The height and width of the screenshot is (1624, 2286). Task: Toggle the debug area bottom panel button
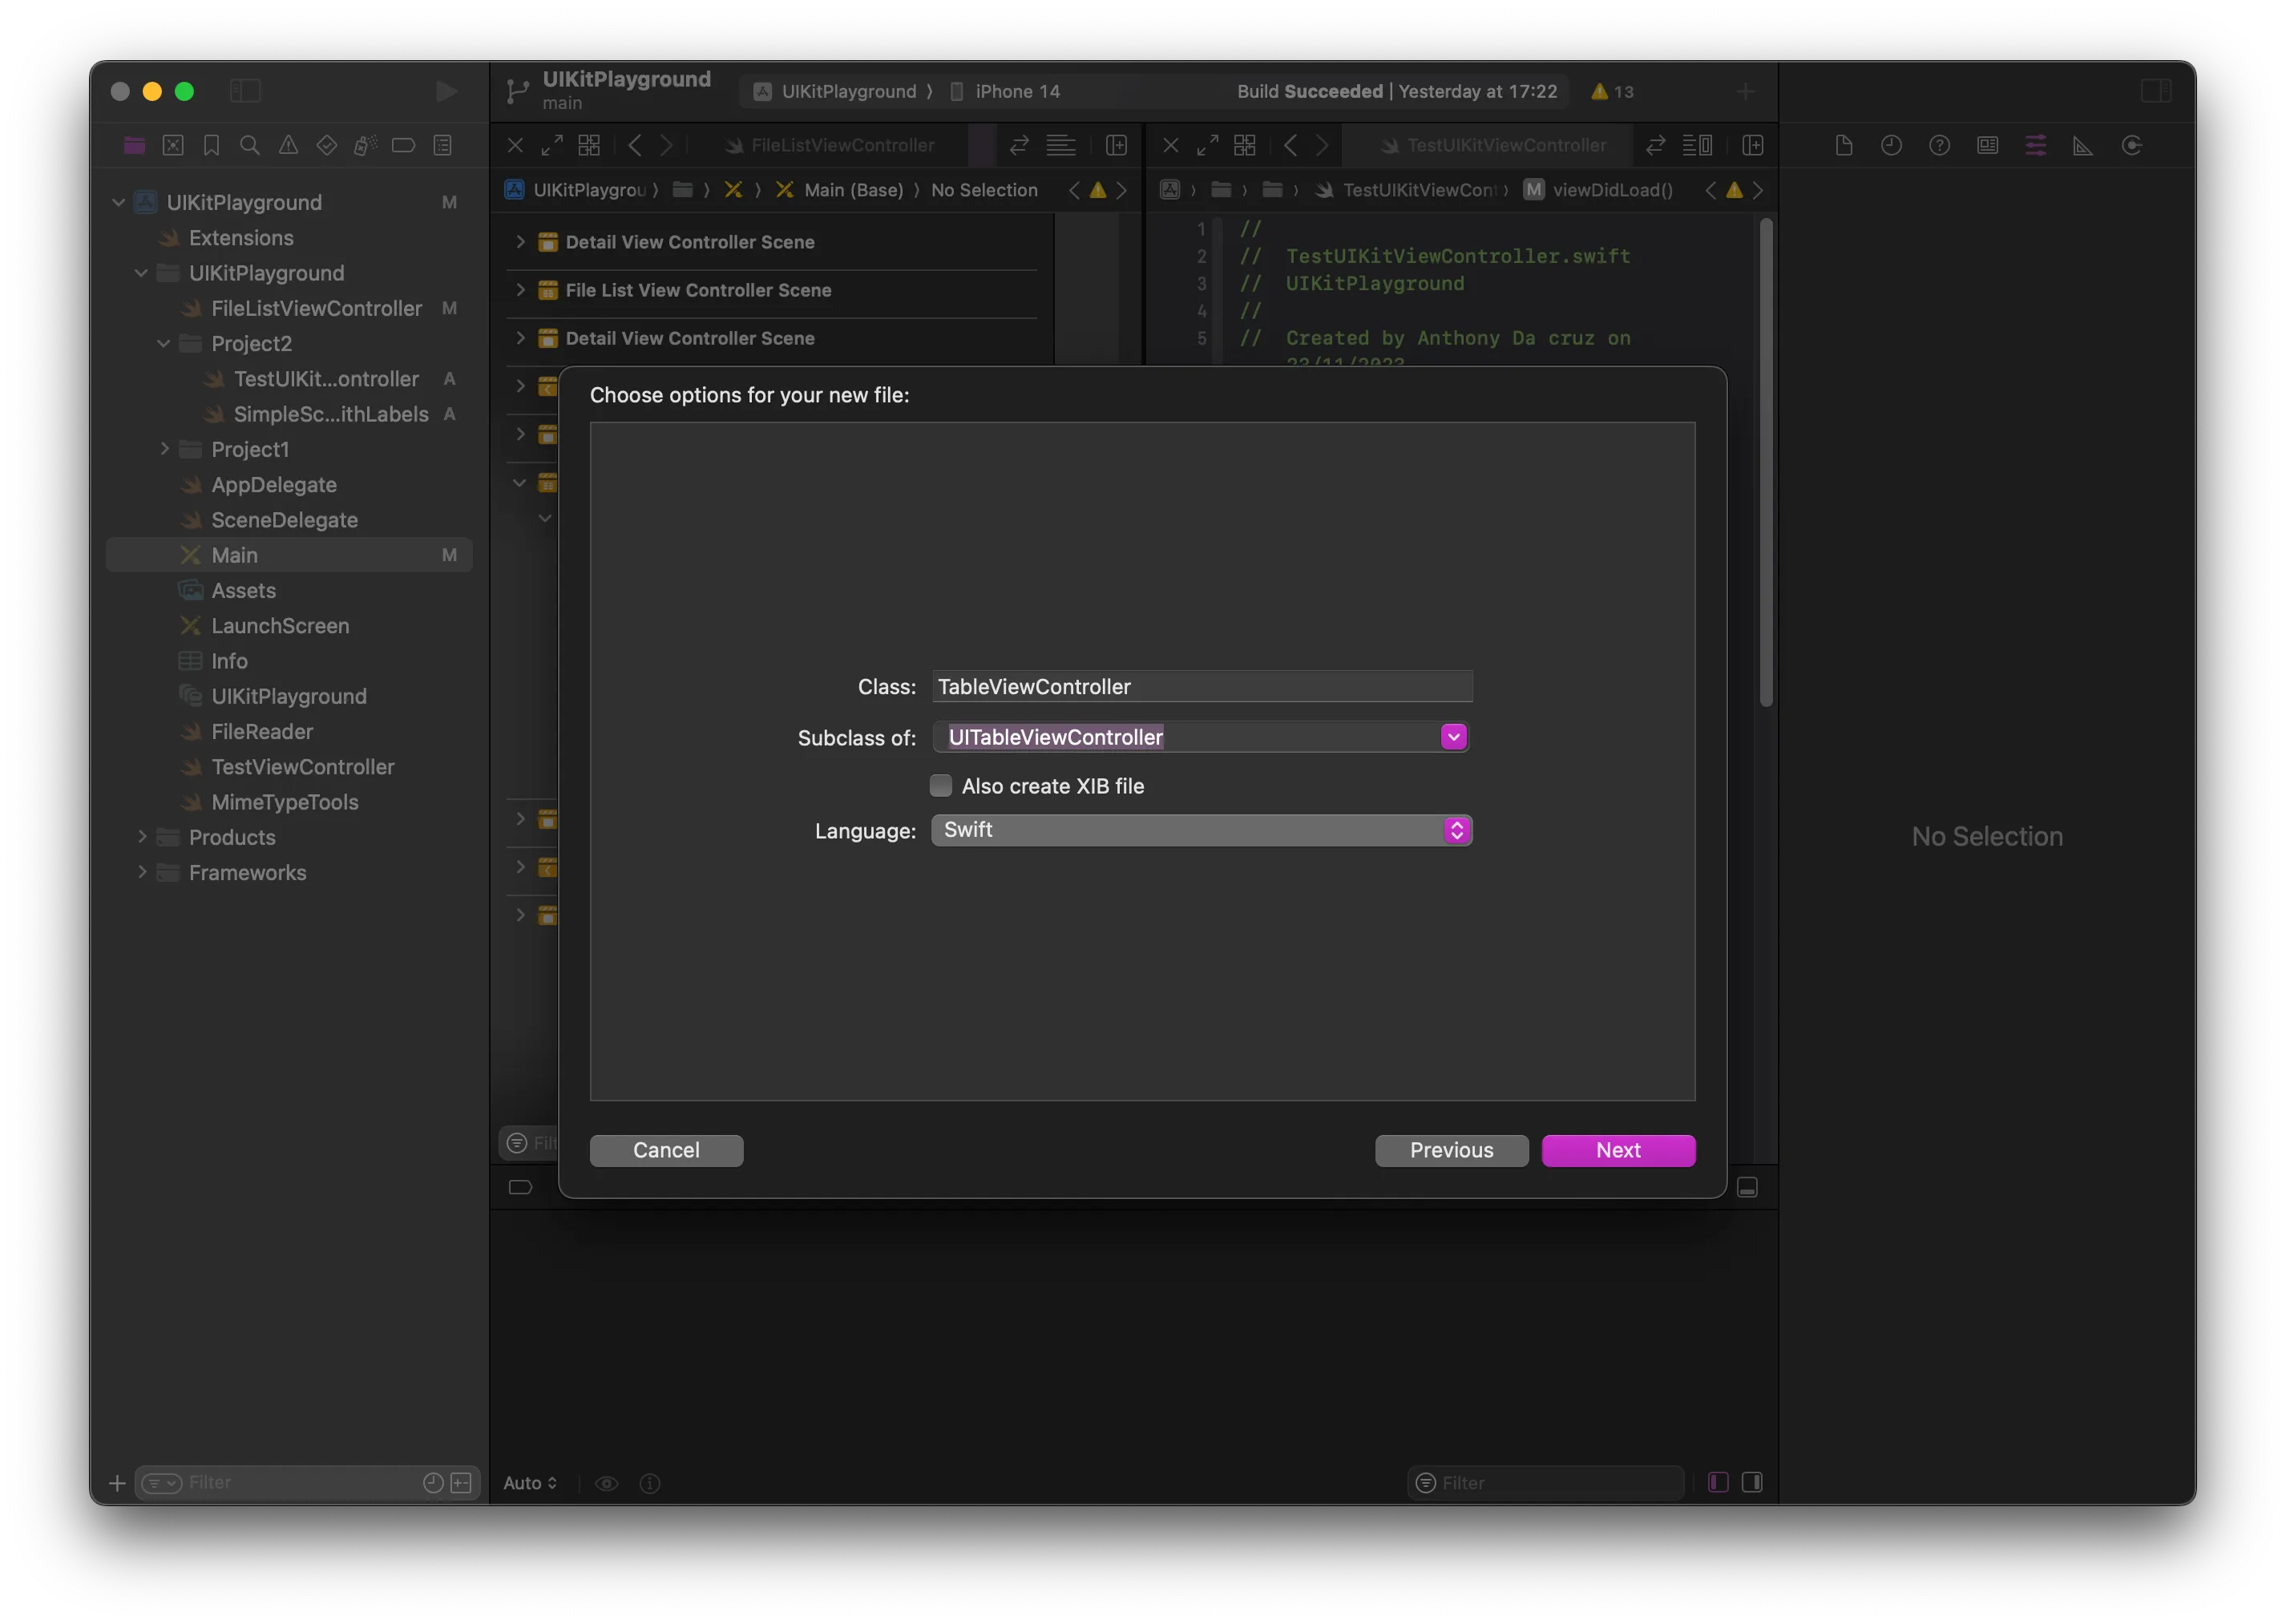1747,1187
